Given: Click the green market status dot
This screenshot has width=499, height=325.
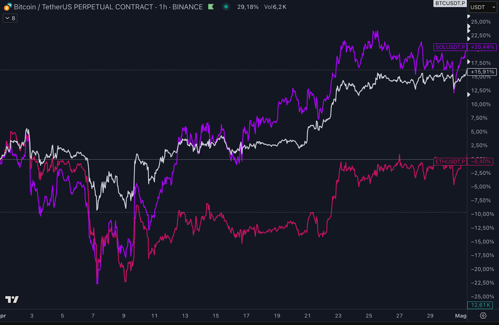Looking at the screenshot, I should pos(226,7).
